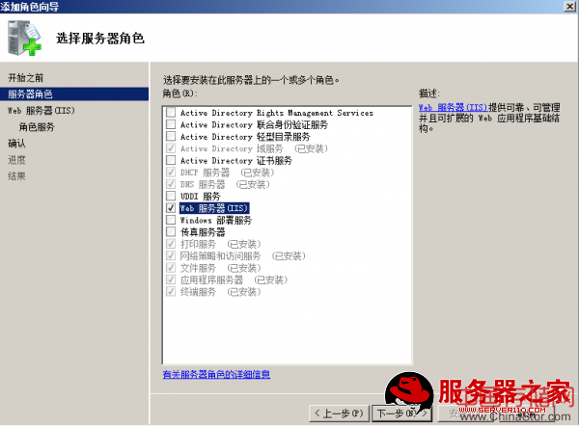Jump to 角色服务 sub-step

36,126
